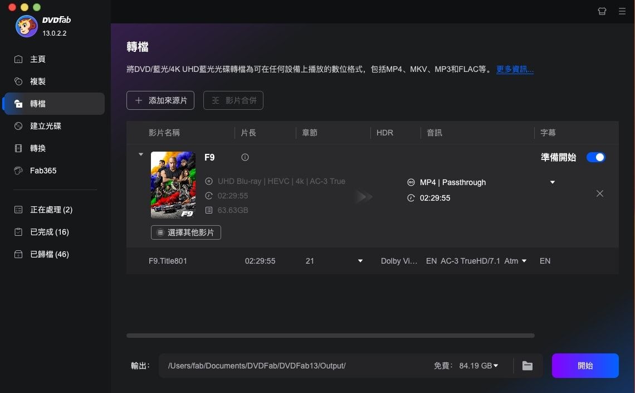Click the source duration clock icon
635x393 pixels.
point(208,196)
